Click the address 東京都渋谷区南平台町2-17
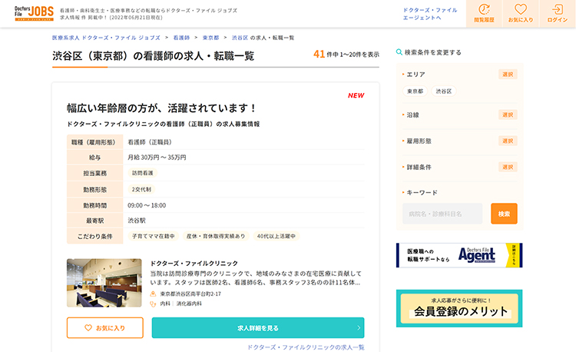Screen dimensions: 576x352 tap(190, 294)
